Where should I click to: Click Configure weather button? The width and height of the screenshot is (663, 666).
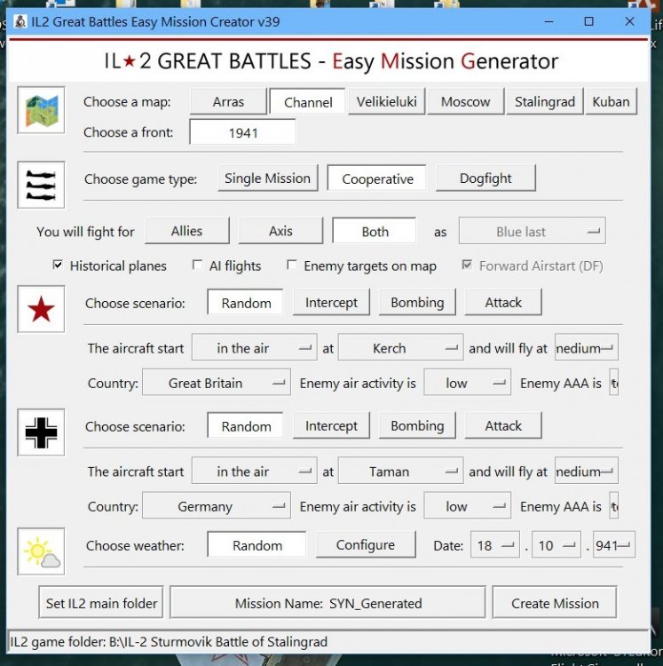pos(366,544)
